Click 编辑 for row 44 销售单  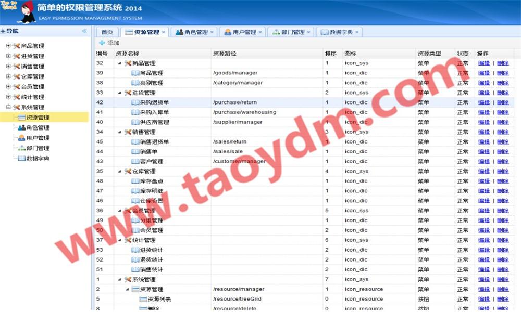click(484, 151)
